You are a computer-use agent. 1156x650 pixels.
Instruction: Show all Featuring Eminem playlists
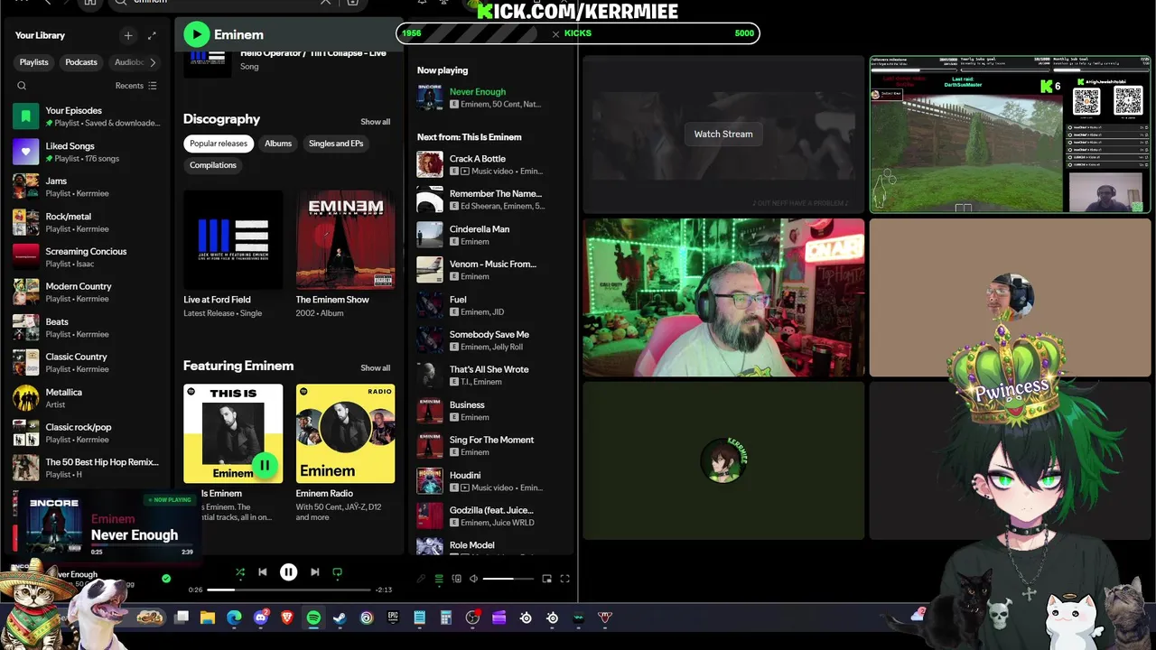[x=376, y=368]
